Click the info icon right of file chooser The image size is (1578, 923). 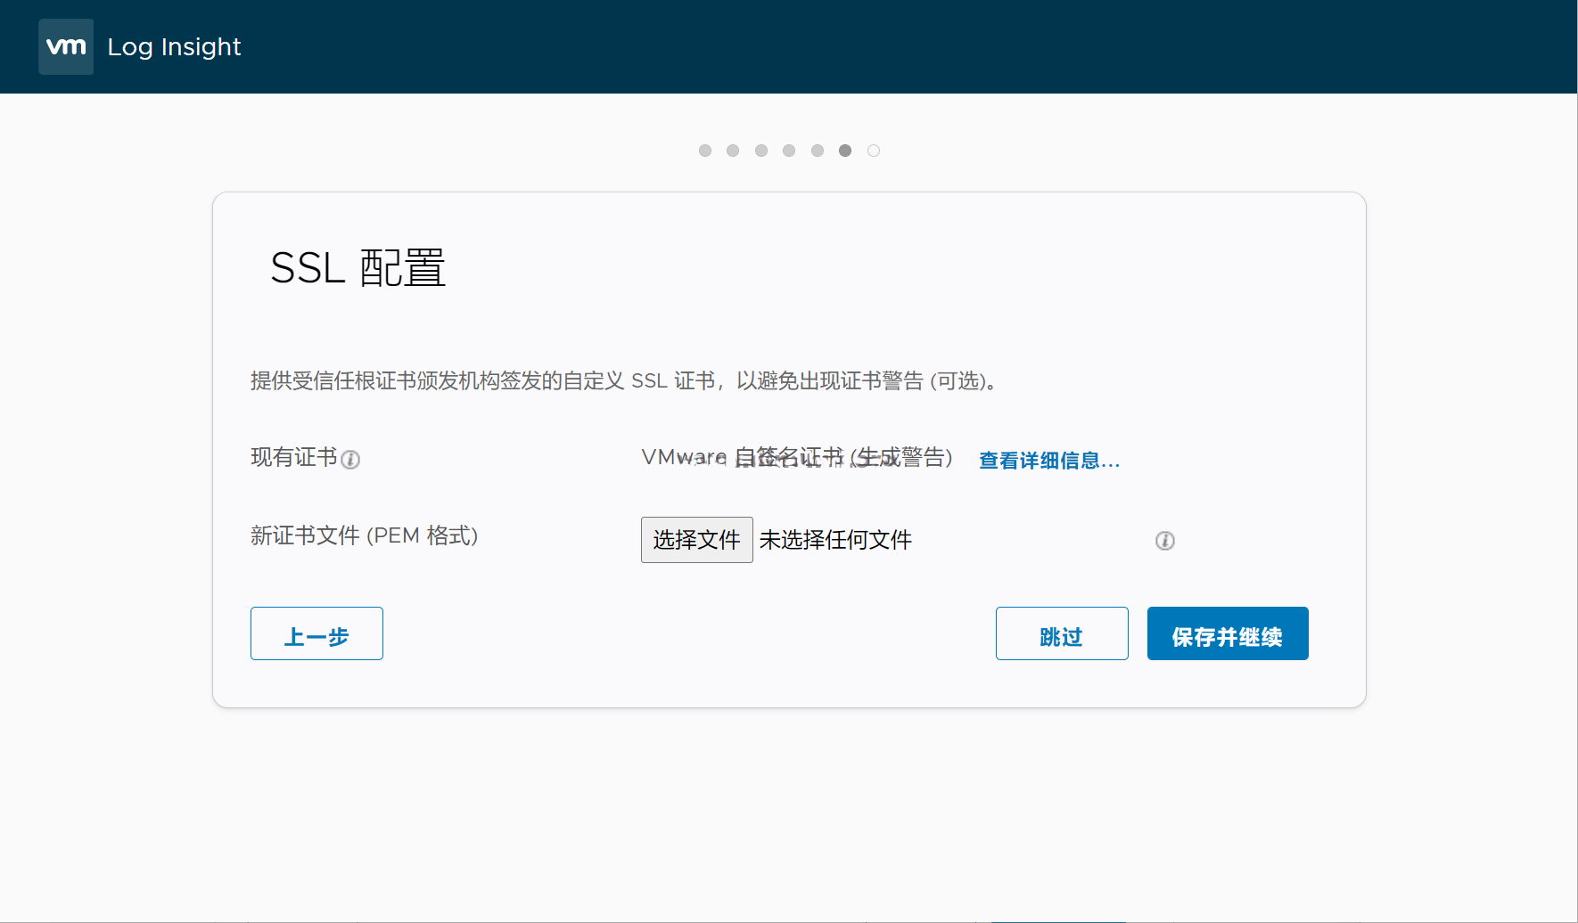1164,541
